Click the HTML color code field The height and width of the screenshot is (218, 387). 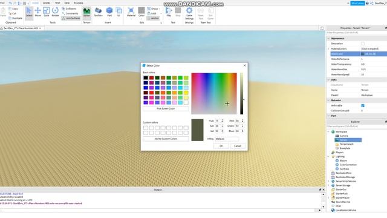tap(227, 139)
